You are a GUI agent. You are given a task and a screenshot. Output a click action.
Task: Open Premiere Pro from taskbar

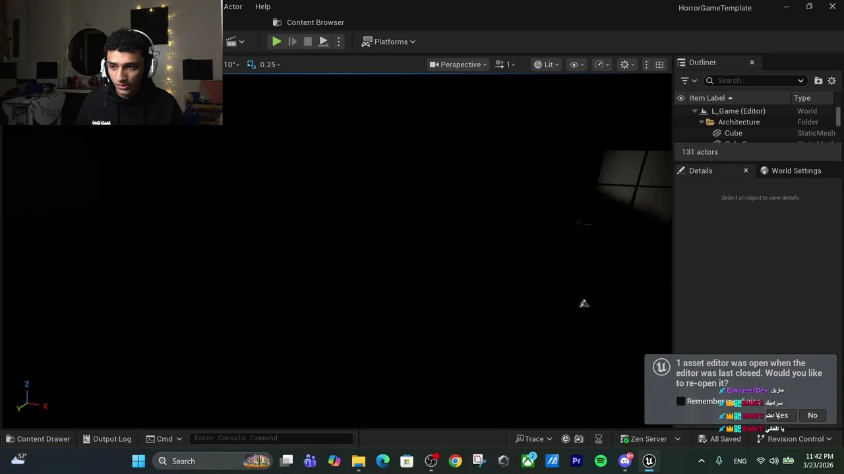pyautogui.click(x=576, y=461)
